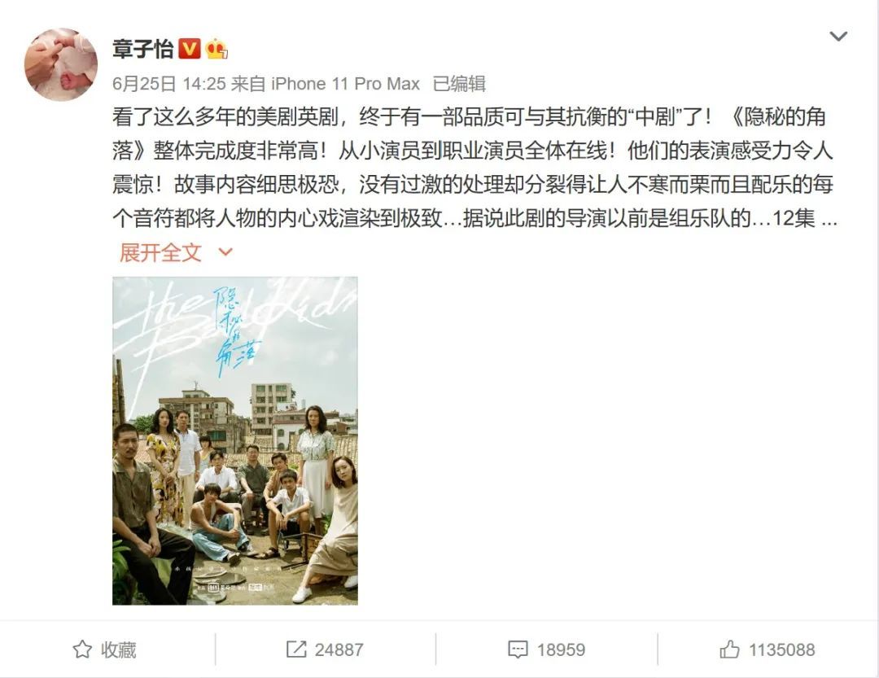Click the arrow beside 展开全文
The width and height of the screenshot is (879, 678).
coord(225,252)
